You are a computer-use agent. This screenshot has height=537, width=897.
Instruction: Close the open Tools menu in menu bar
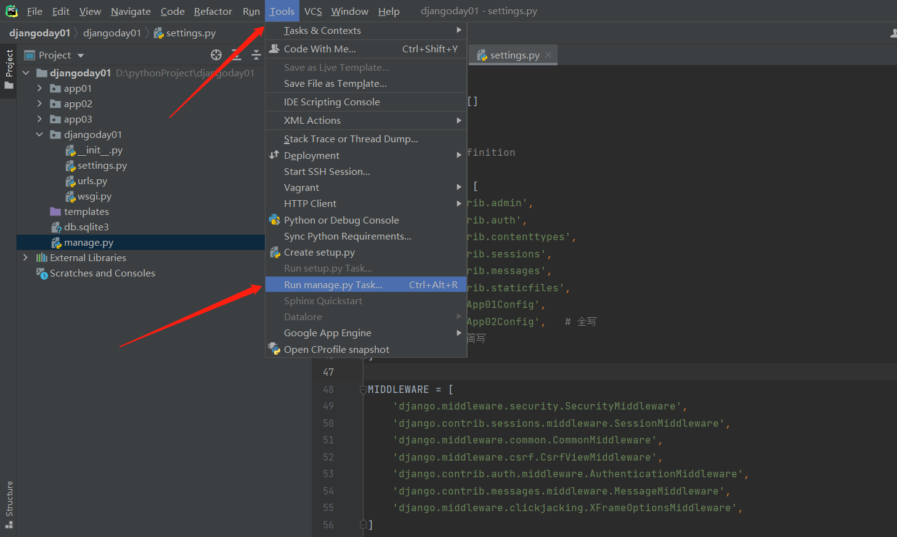coord(282,11)
